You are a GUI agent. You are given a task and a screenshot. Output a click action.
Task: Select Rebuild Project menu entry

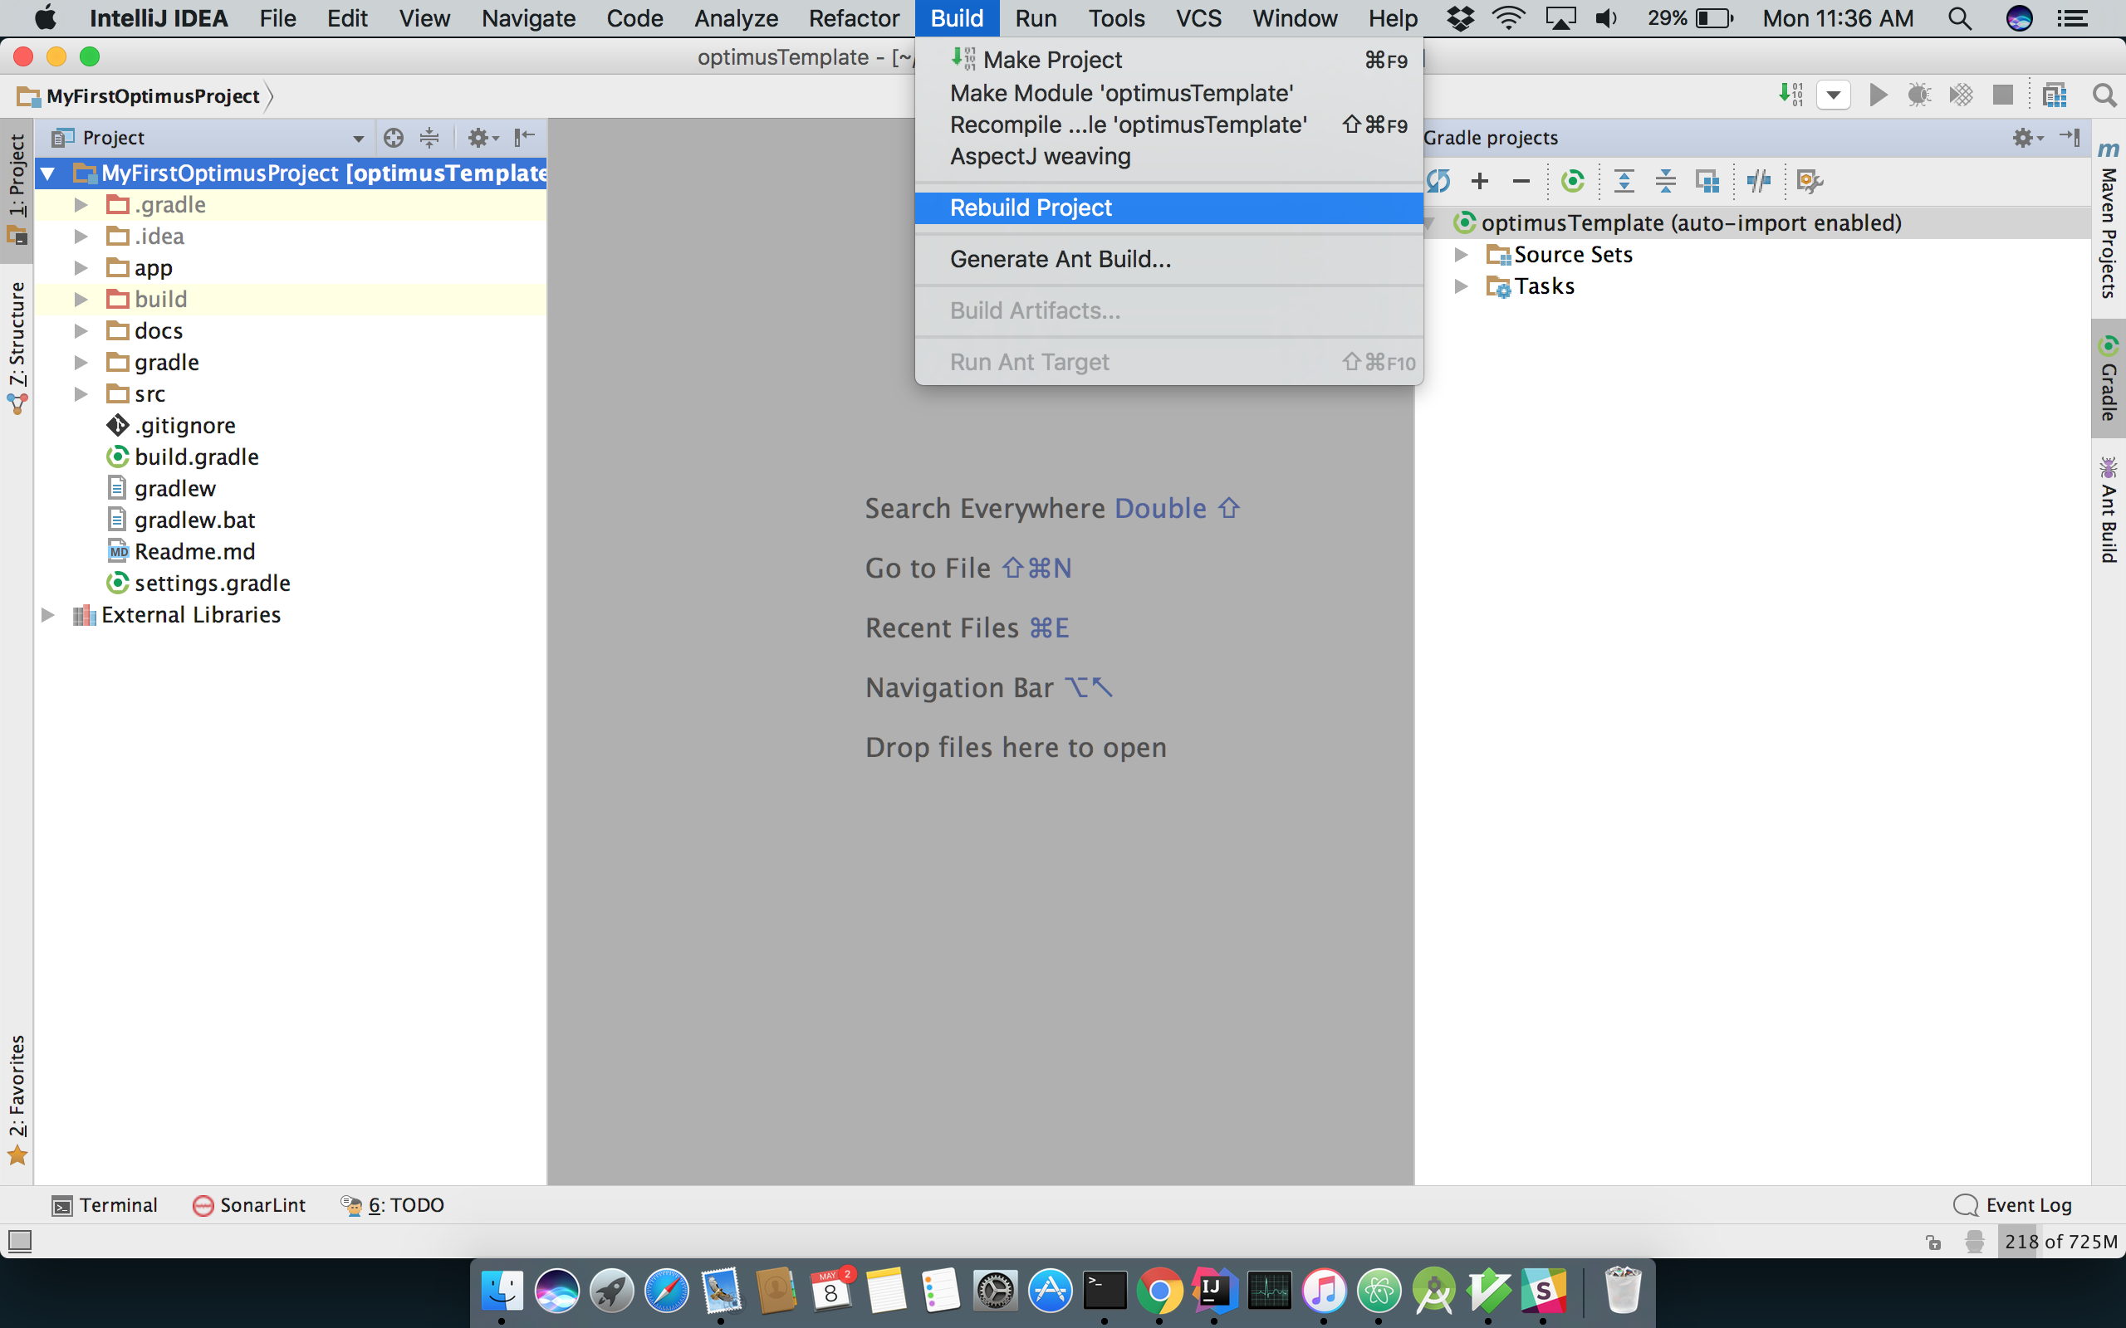click(1168, 208)
